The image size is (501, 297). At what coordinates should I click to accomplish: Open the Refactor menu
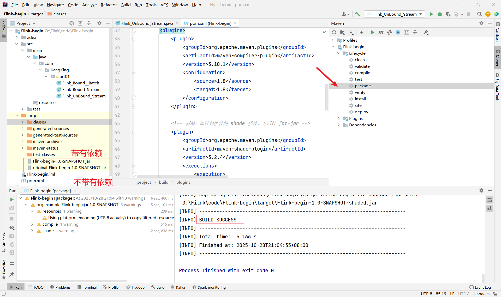(x=109, y=5)
